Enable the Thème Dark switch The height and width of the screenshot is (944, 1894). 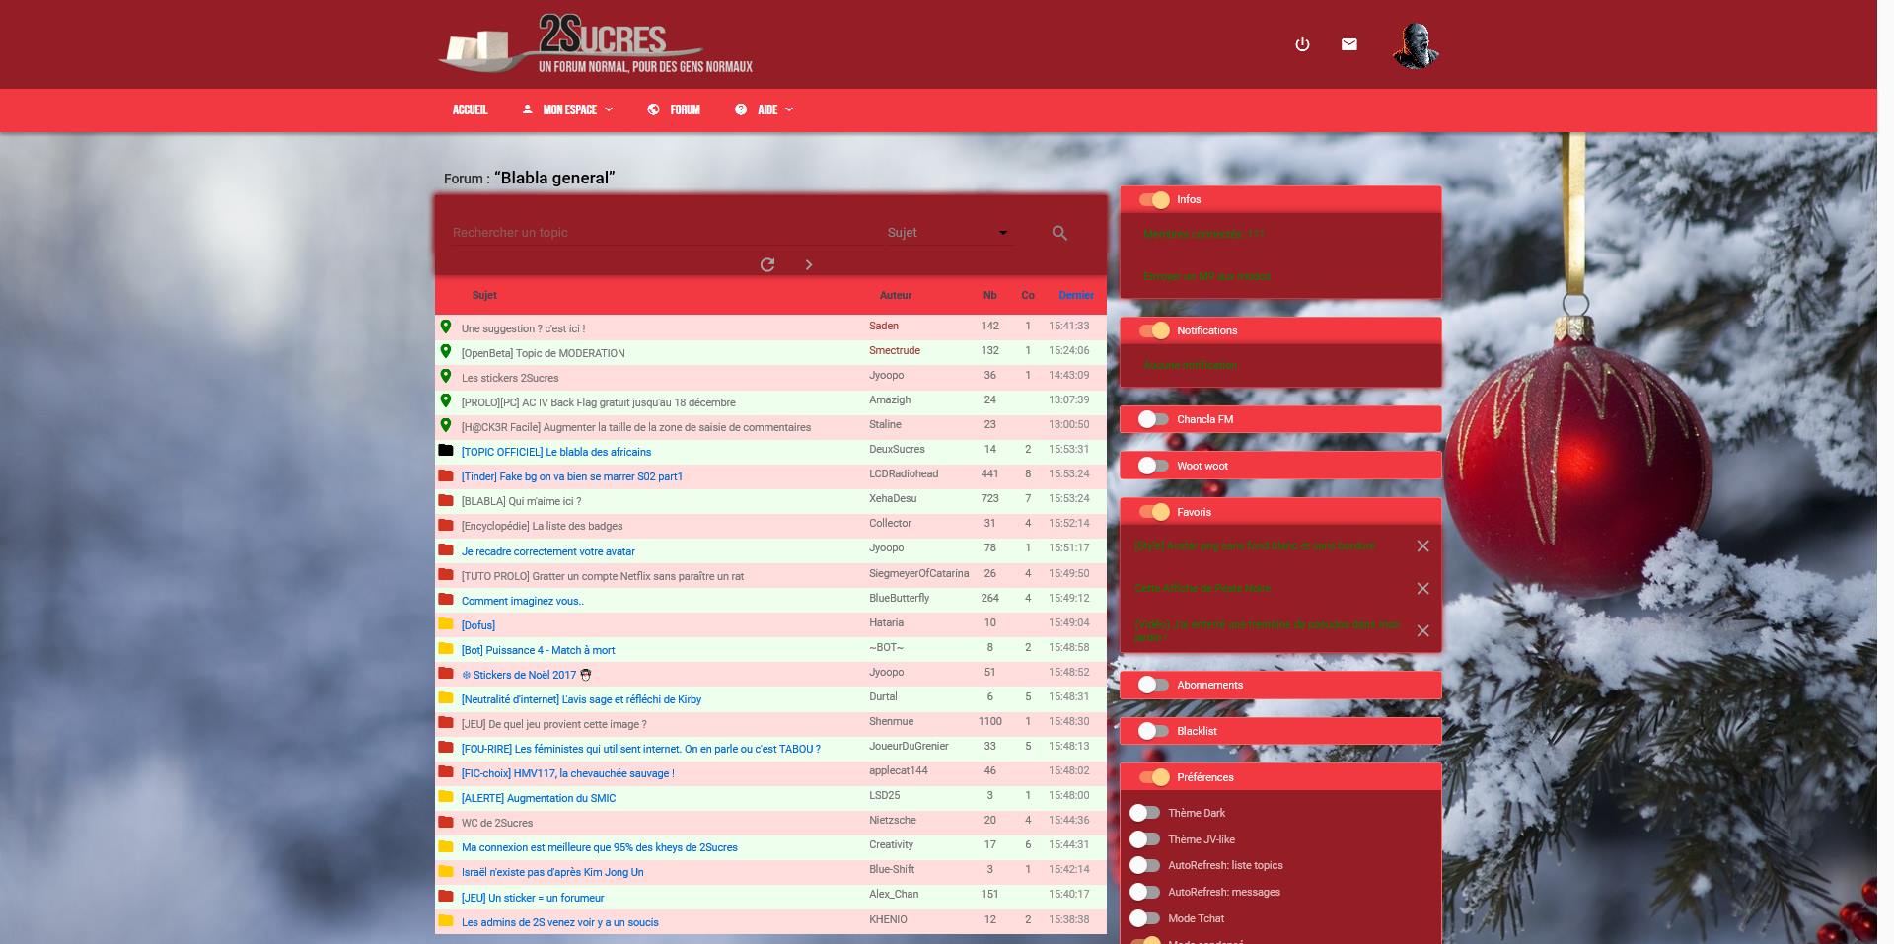tap(1144, 813)
